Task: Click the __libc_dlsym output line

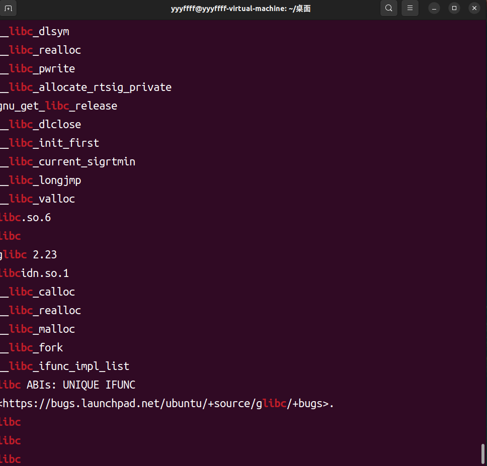Action: pos(35,32)
